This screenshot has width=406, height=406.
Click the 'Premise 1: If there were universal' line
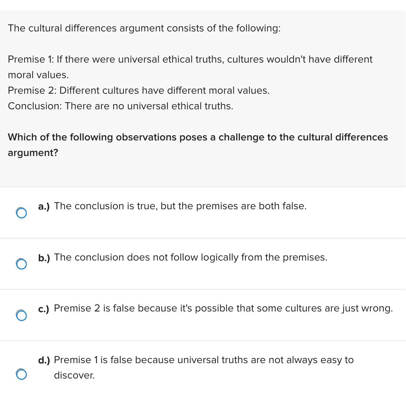click(190, 59)
